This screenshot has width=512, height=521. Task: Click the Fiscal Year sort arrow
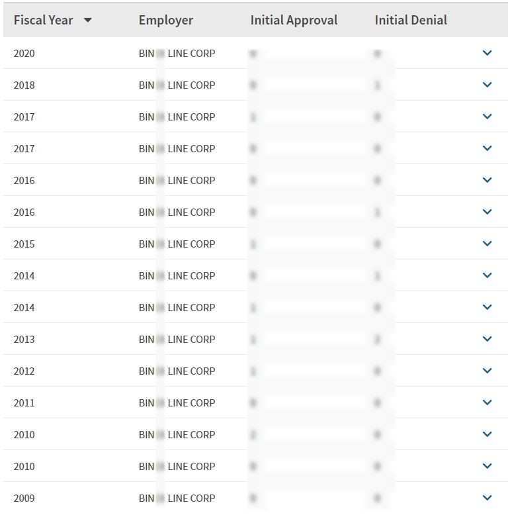pos(88,21)
